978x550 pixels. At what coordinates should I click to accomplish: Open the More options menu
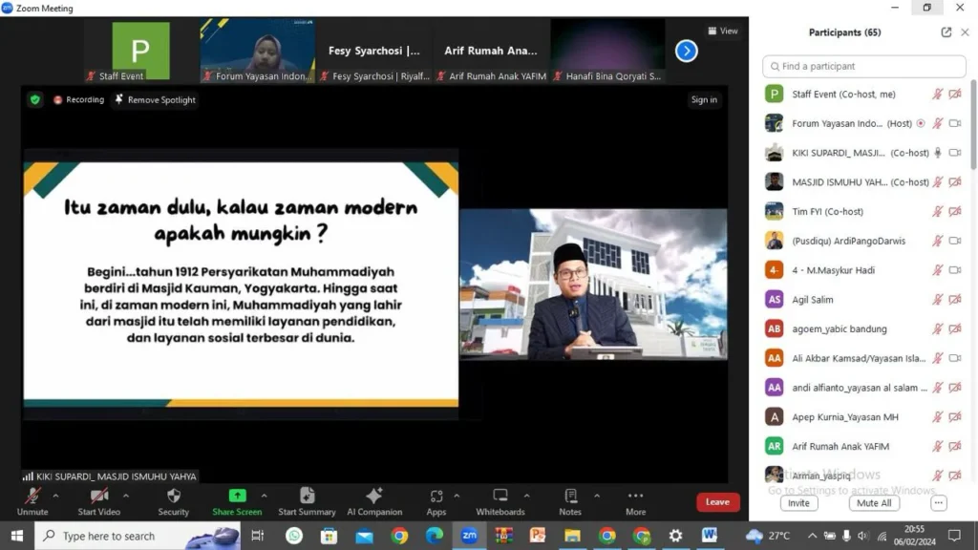click(x=635, y=501)
